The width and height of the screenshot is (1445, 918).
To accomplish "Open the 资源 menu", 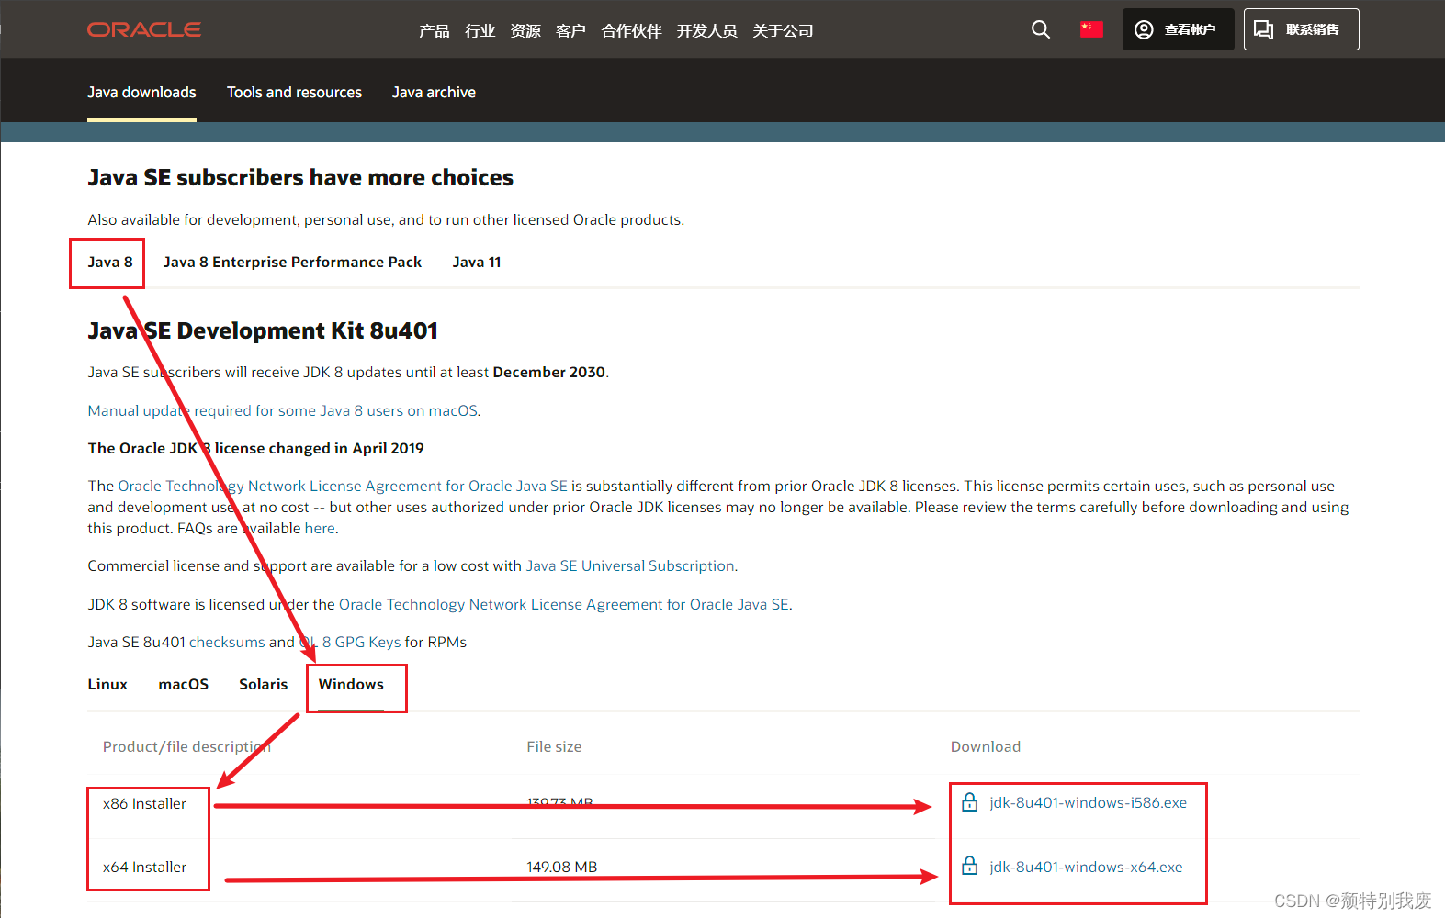I will pyautogui.click(x=525, y=31).
